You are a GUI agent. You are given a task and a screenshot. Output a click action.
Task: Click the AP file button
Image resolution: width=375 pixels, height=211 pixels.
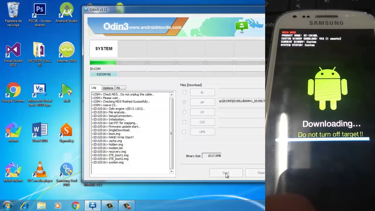202,102
